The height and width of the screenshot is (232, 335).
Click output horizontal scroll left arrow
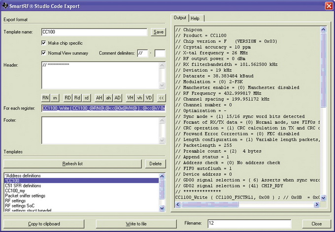(x=178, y=204)
